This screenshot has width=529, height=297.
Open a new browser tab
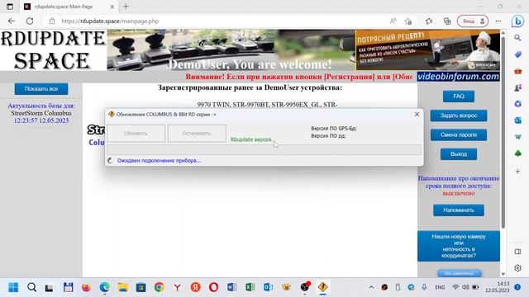(x=126, y=7)
